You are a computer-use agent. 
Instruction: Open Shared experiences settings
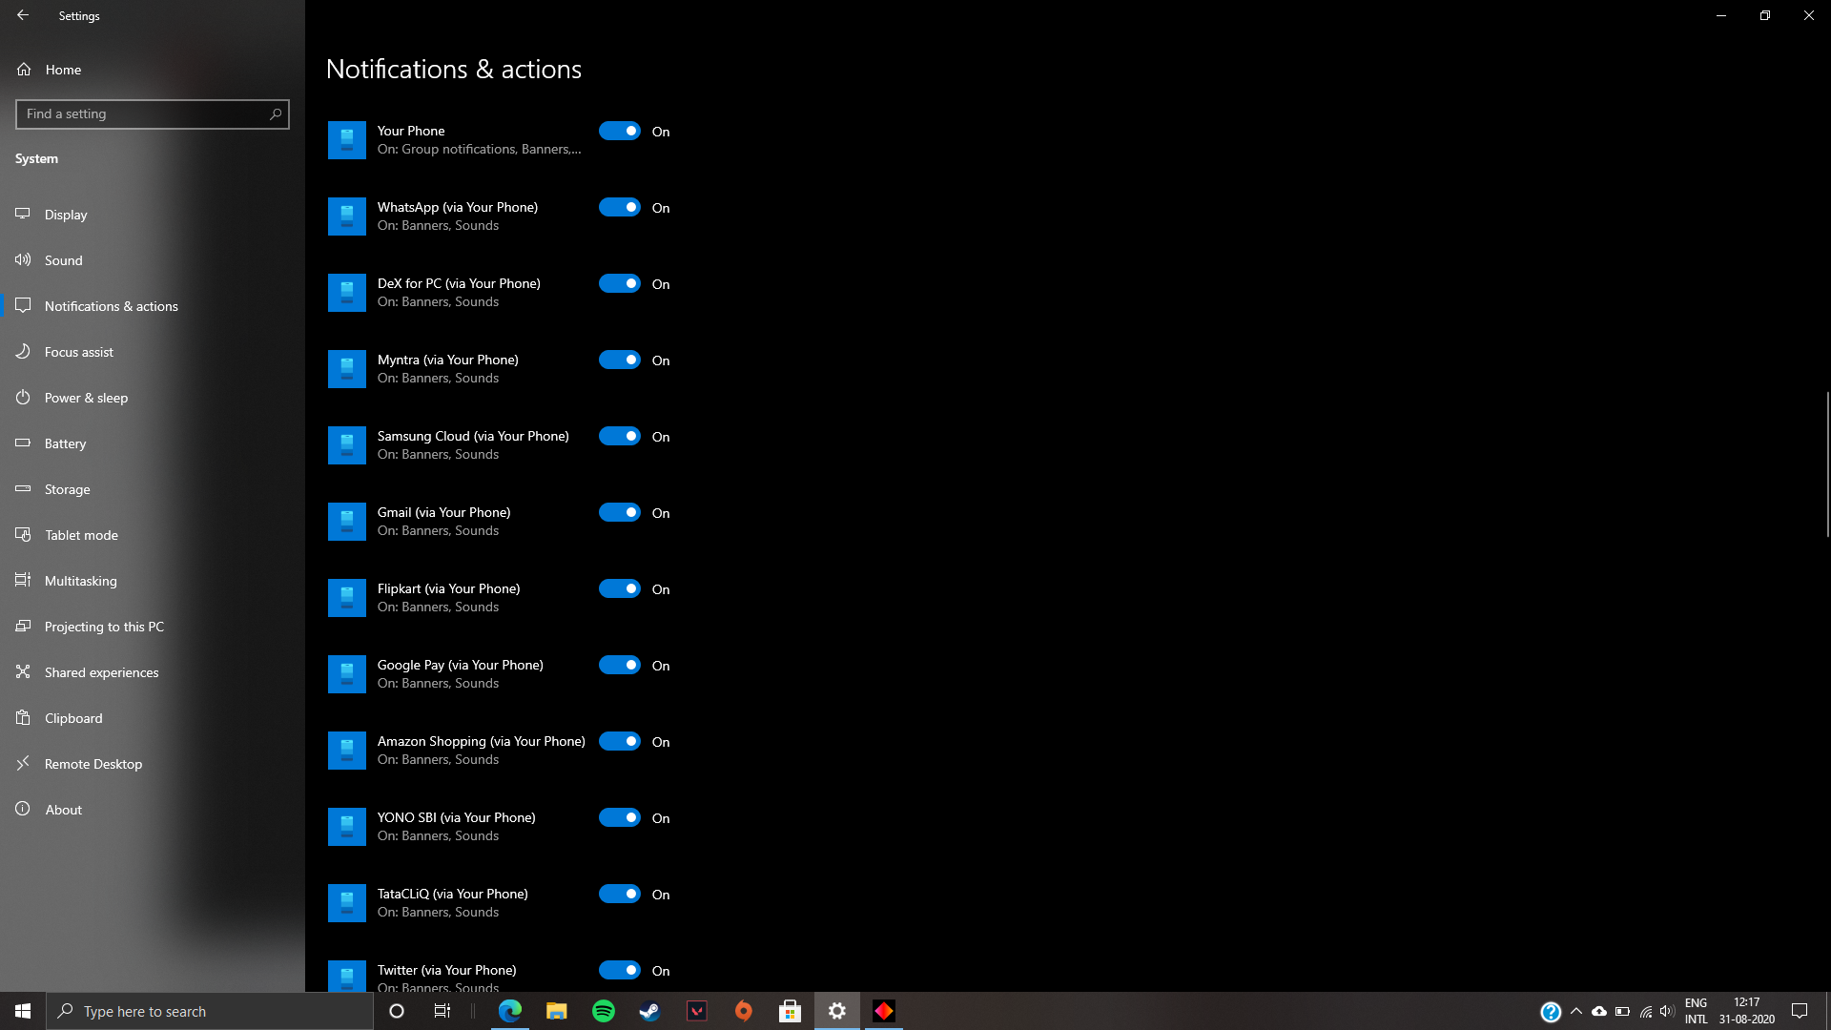coord(153,672)
